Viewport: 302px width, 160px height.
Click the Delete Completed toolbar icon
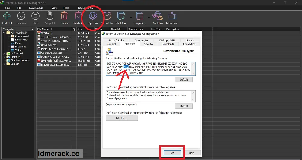pos(79,16)
